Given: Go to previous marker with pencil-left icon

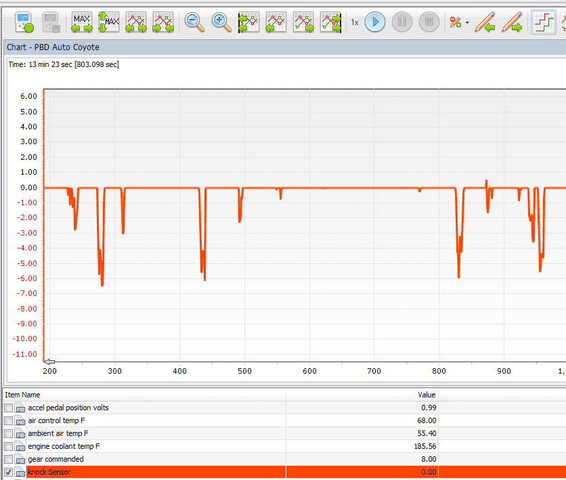Looking at the screenshot, I should pos(485,22).
